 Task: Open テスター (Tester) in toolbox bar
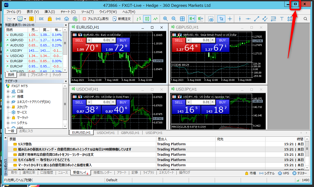pos(300,173)
